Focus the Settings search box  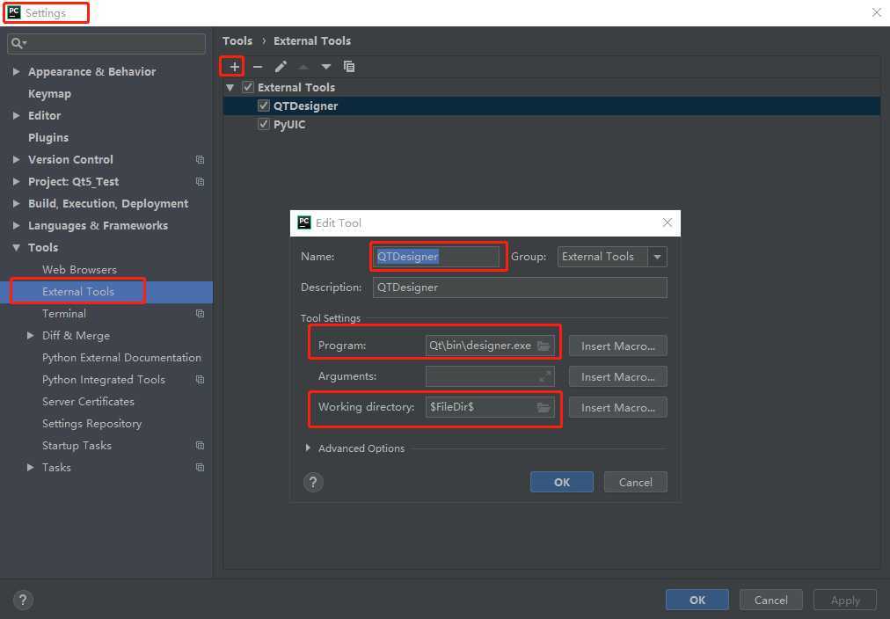(106, 43)
